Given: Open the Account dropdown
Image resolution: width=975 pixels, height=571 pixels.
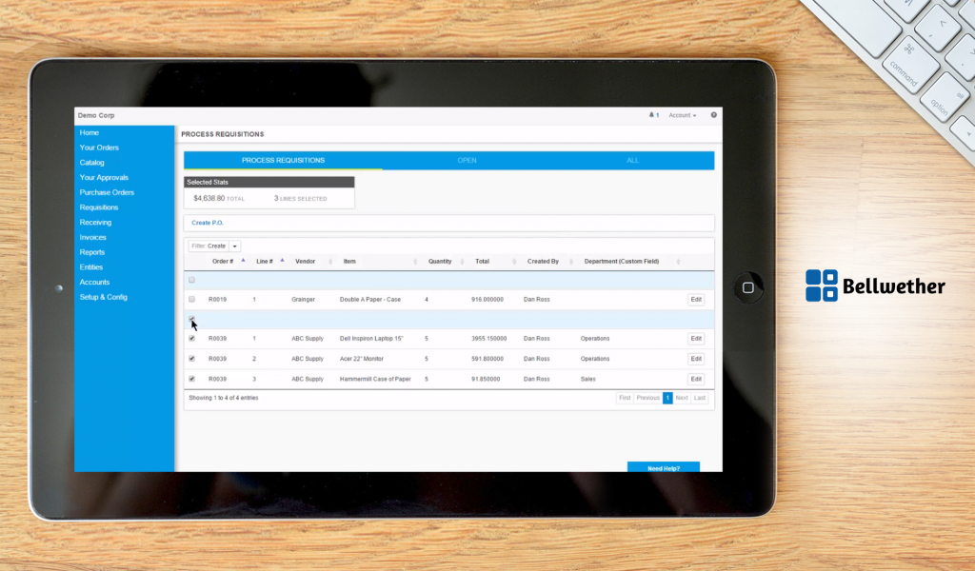Looking at the screenshot, I should tap(682, 115).
